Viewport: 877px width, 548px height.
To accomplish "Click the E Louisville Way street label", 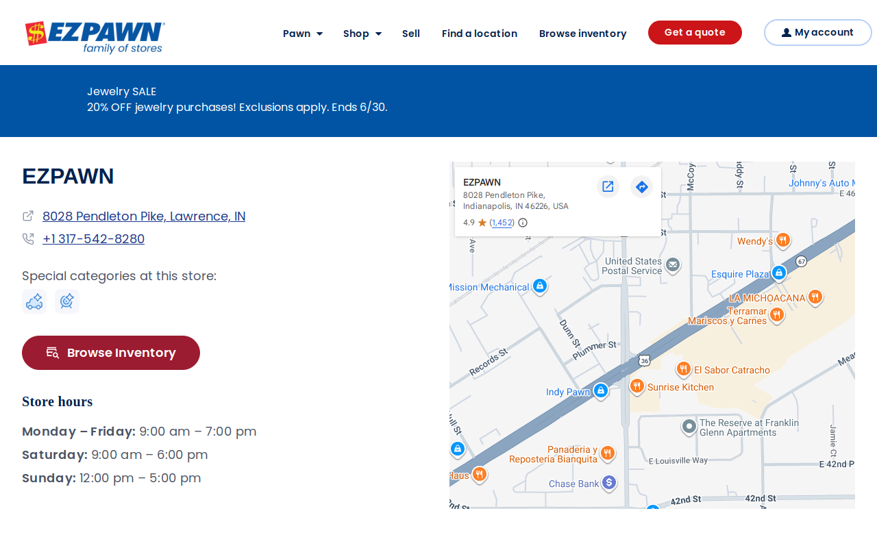I will pos(678,460).
